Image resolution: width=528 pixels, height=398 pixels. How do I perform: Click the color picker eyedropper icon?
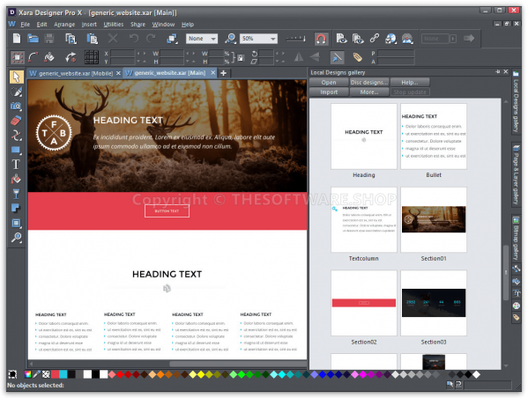tap(37, 374)
